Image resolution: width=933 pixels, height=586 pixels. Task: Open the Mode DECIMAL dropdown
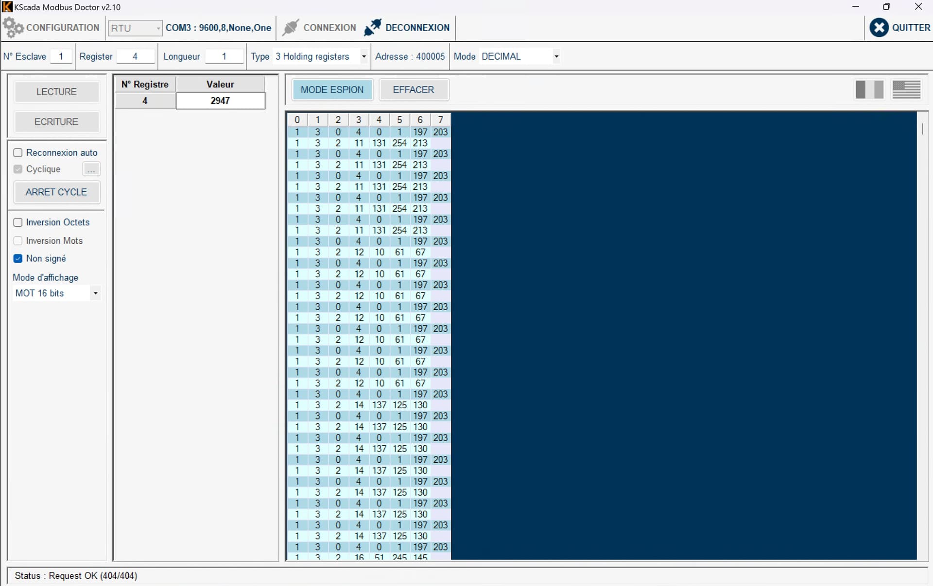click(x=556, y=57)
